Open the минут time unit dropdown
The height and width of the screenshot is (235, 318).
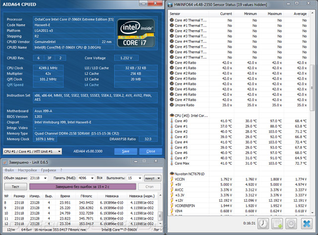(153, 178)
